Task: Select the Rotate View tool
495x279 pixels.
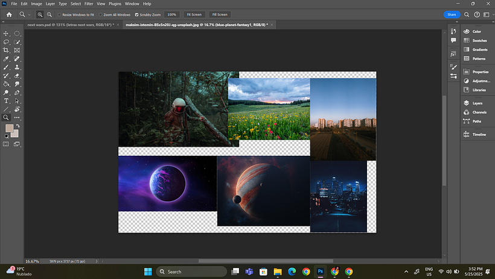Action: [x=17, y=109]
